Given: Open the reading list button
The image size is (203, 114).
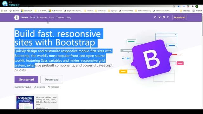Looking at the screenshot, I should coord(197,11).
